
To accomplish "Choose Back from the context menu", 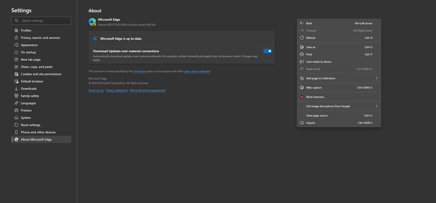I will 339,24.
